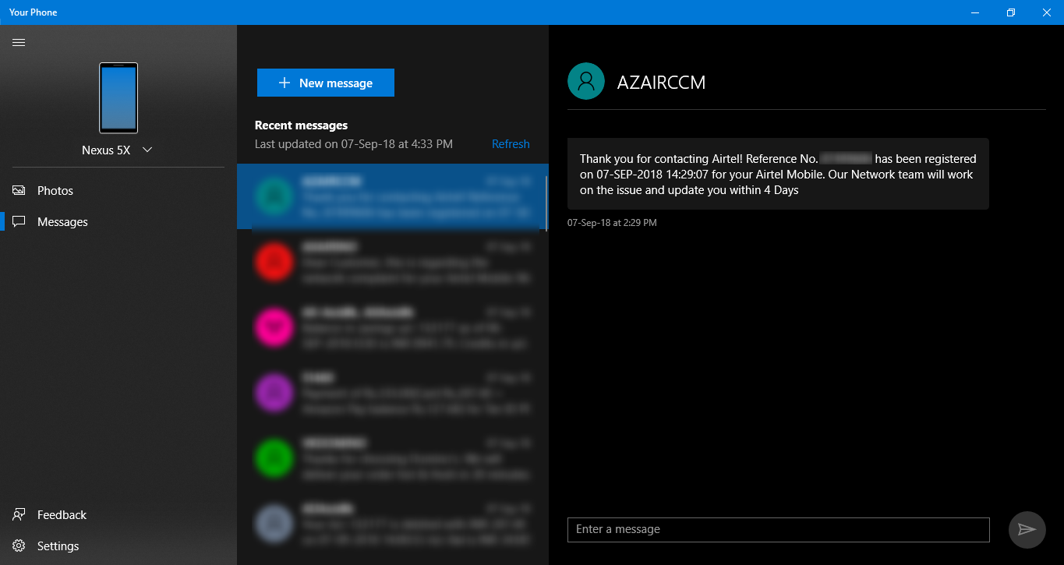The width and height of the screenshot is (1064, 565).
Task: Switch to the Photos section
Action: coord(55,190)
